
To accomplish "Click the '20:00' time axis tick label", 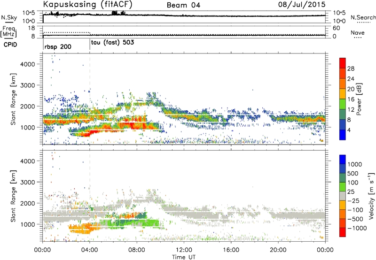I will [x=278, y=250].
